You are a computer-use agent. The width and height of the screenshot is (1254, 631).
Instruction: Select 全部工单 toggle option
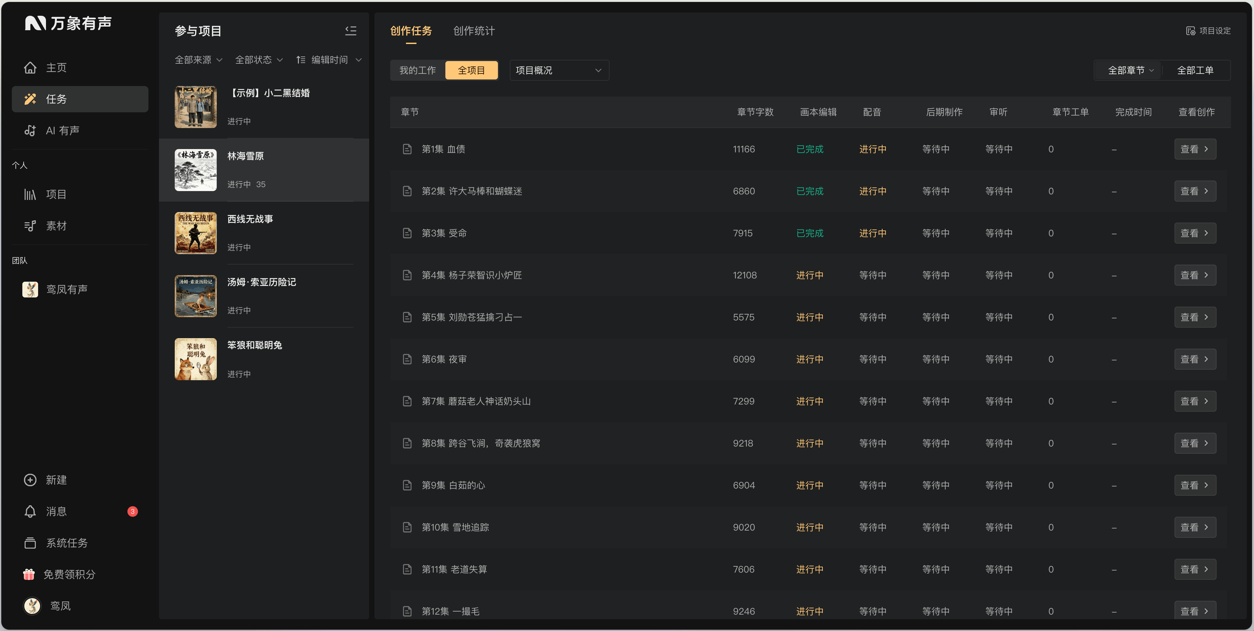pyautogui.click(x=1195, y=70)
